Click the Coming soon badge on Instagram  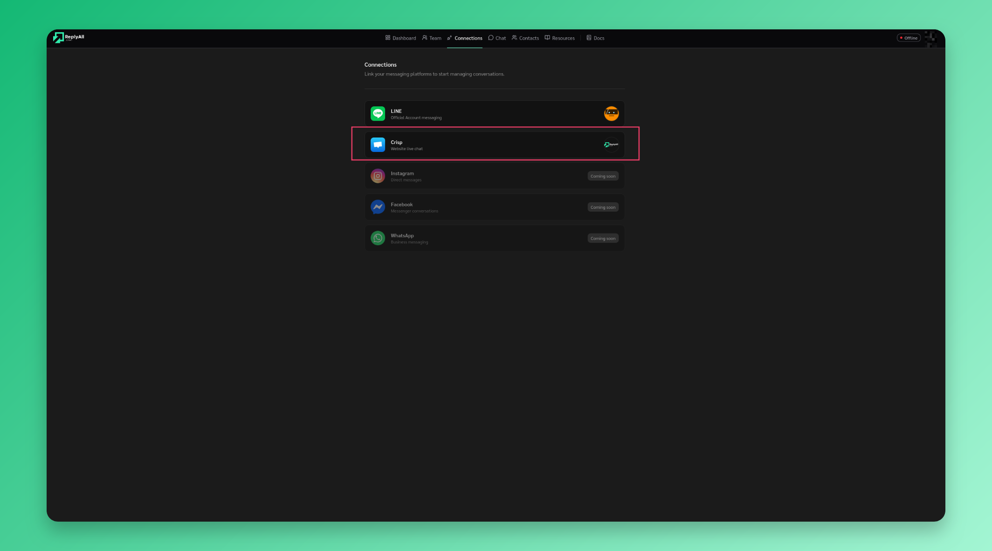[603, 176]
